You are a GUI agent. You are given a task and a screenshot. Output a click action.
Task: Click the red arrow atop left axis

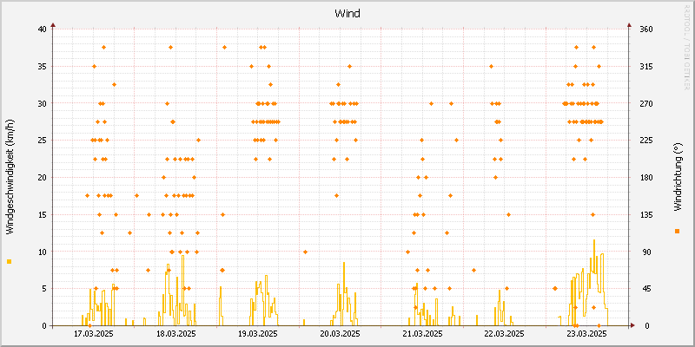[54, 25]
